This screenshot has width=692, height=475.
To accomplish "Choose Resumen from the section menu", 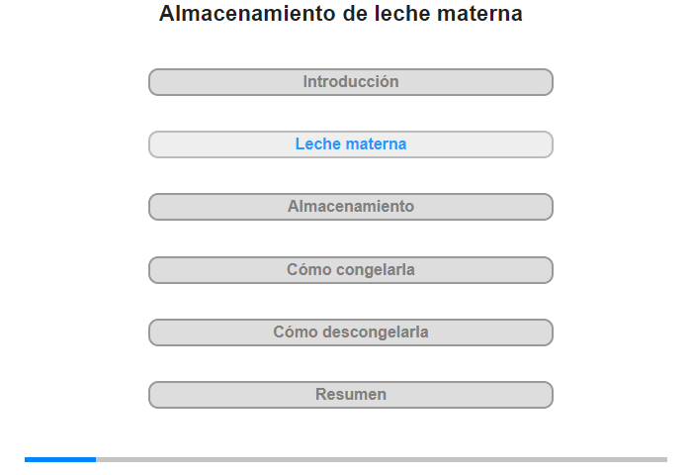I will point(350,395).
